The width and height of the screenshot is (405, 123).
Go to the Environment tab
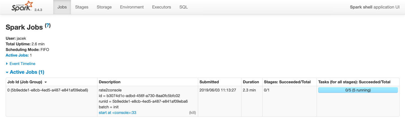pos(132,7)
